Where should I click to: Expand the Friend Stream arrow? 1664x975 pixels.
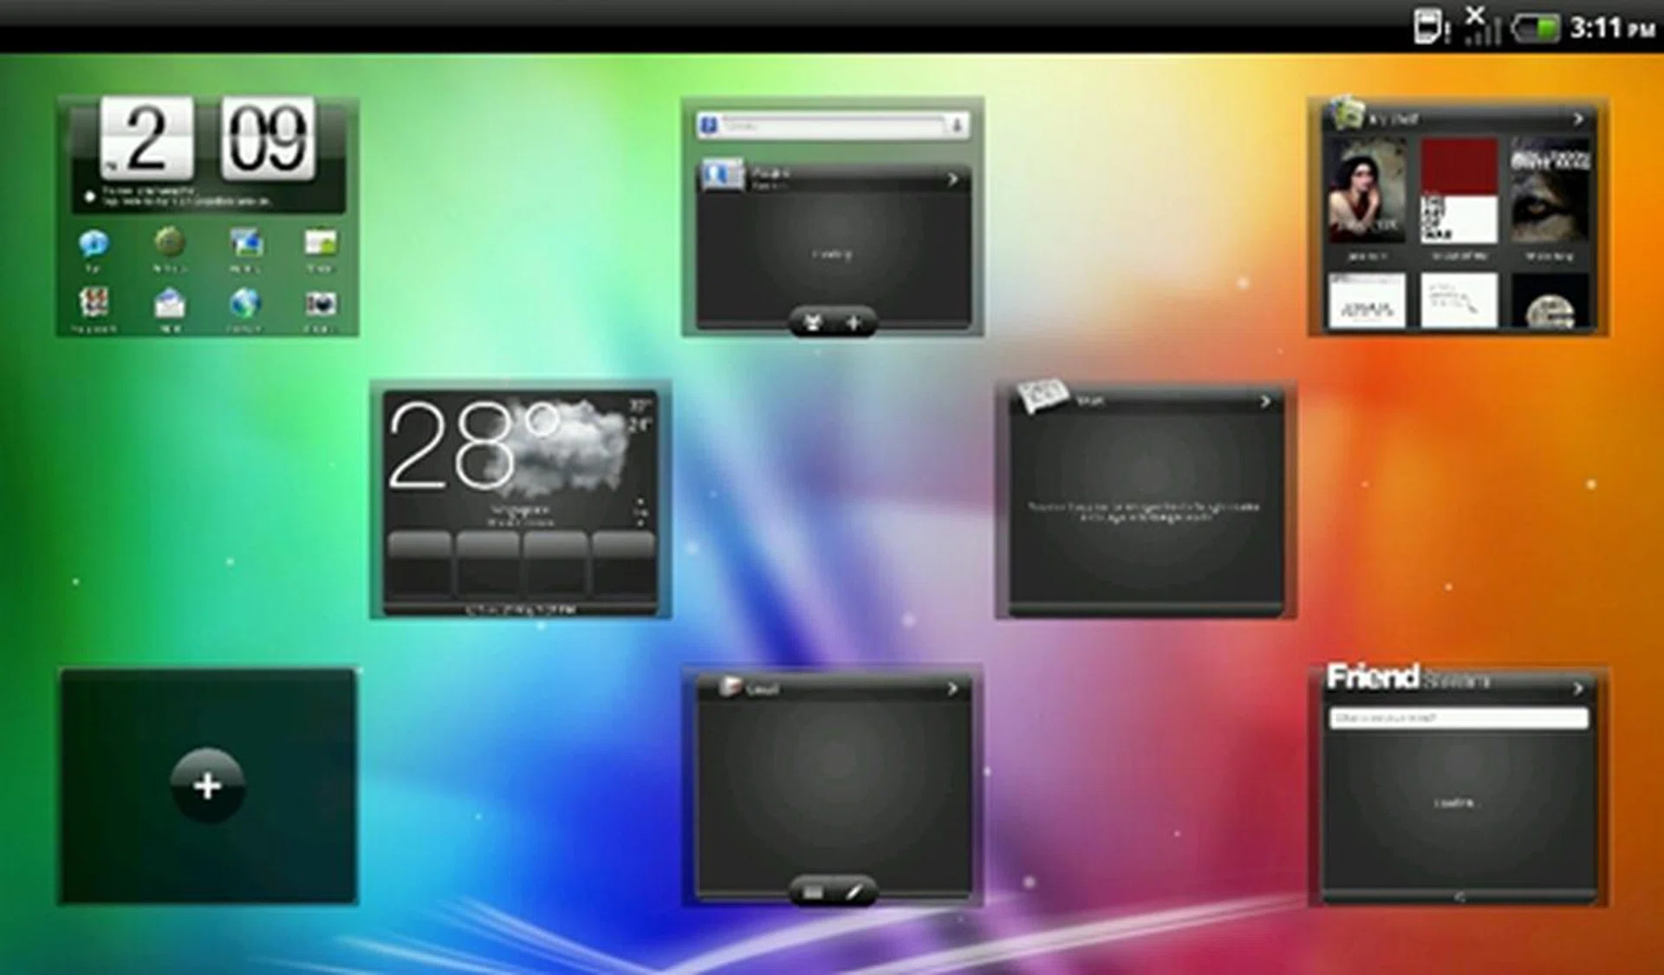coord(1578,688)
